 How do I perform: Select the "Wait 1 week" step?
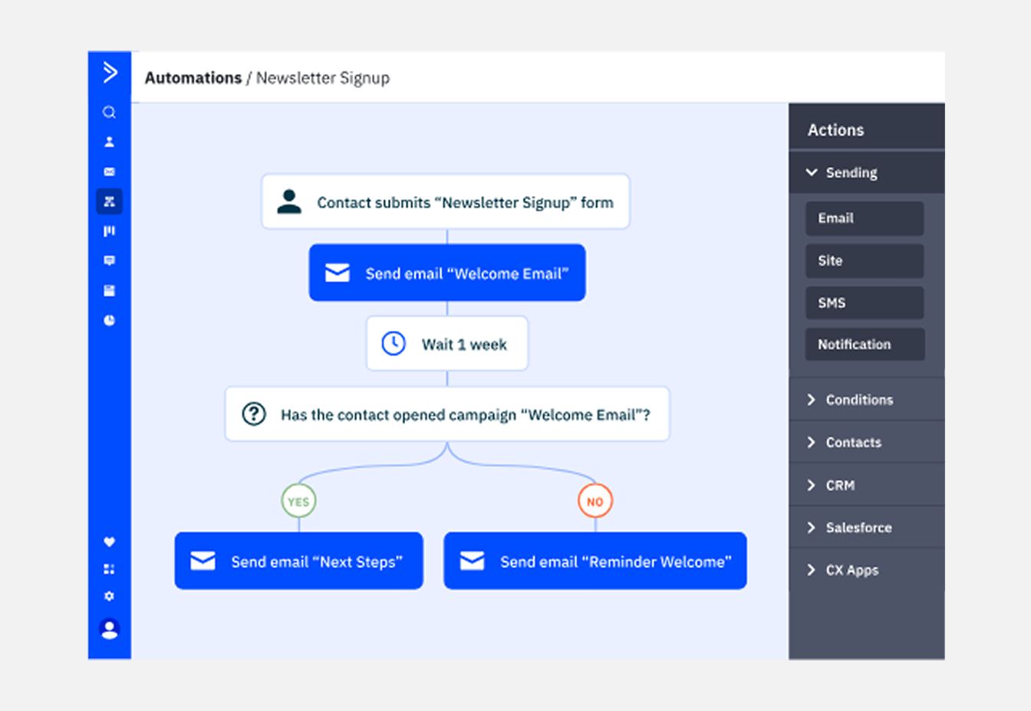[x=447, y=344]
